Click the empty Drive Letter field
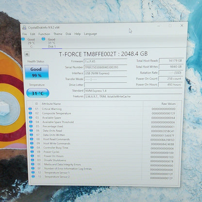Image resolution: width=202 pixels, height=202 pixels. click(105, 85)
